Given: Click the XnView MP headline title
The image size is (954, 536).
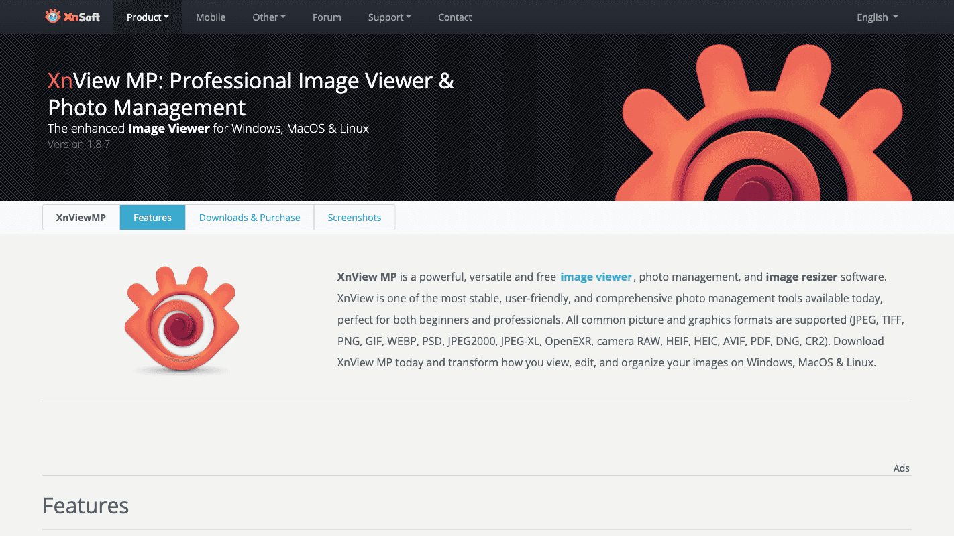Looking at the screenshot, I should [x=251, y=94].
